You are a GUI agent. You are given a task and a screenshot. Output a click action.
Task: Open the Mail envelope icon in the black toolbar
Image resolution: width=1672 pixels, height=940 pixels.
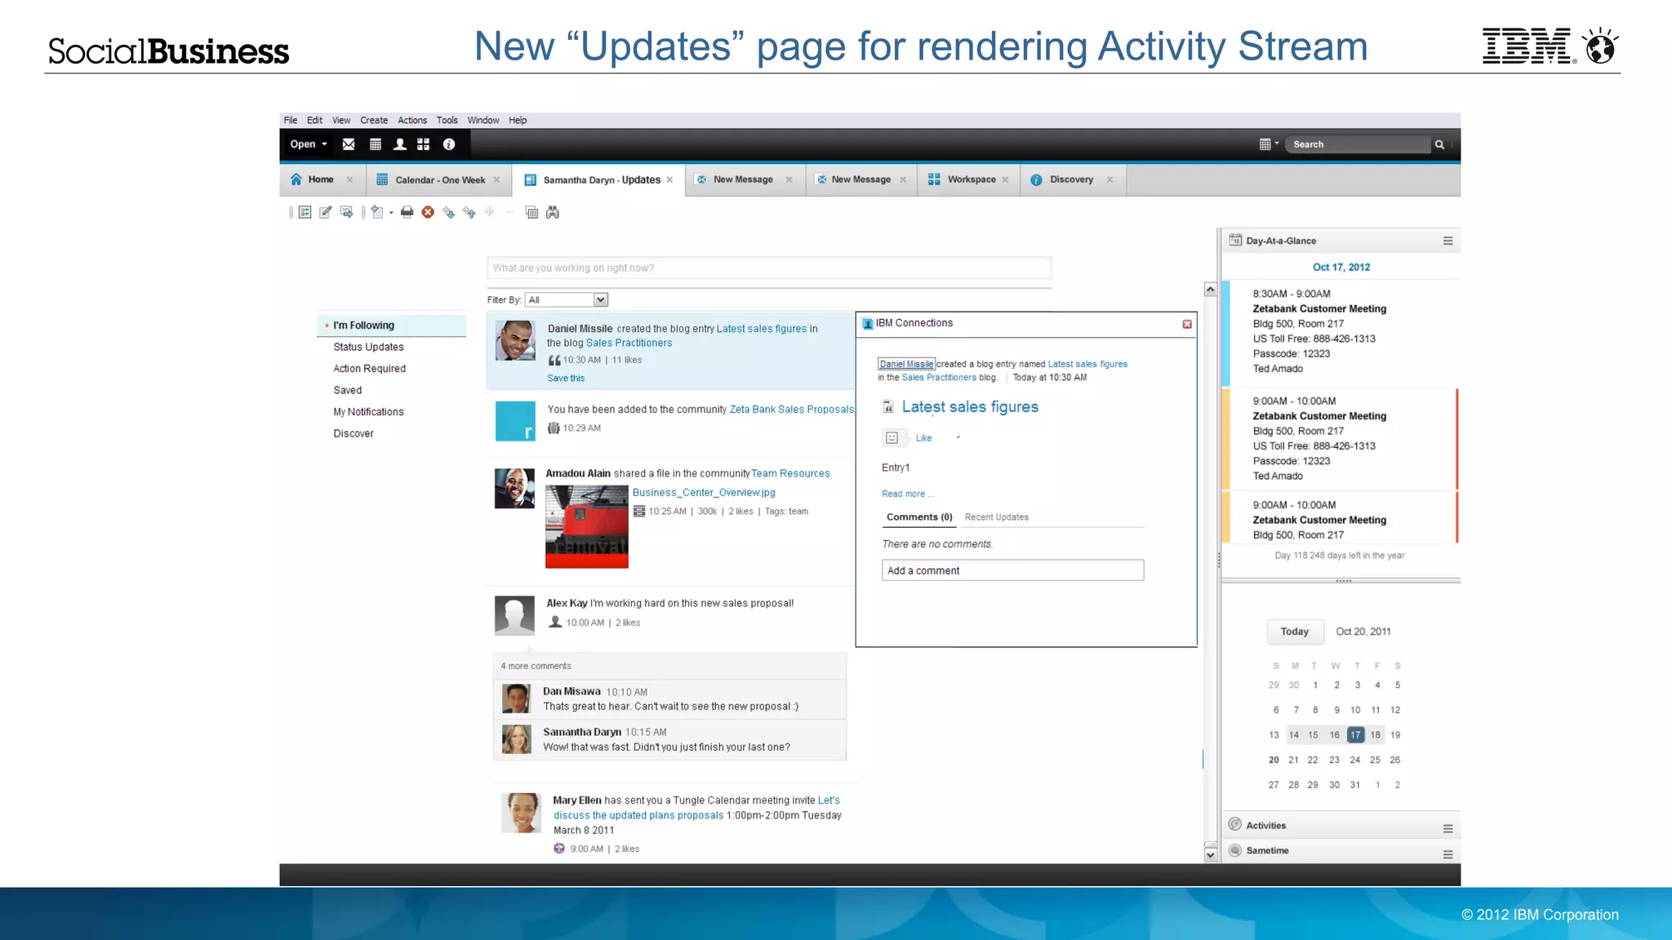[349, 144]
